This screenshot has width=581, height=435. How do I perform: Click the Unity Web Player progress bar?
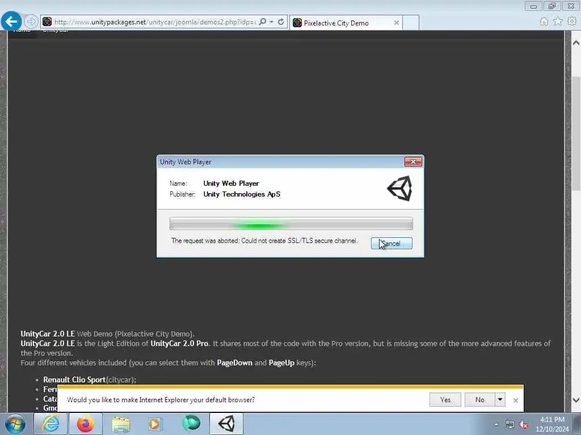[x=291, y=224]
